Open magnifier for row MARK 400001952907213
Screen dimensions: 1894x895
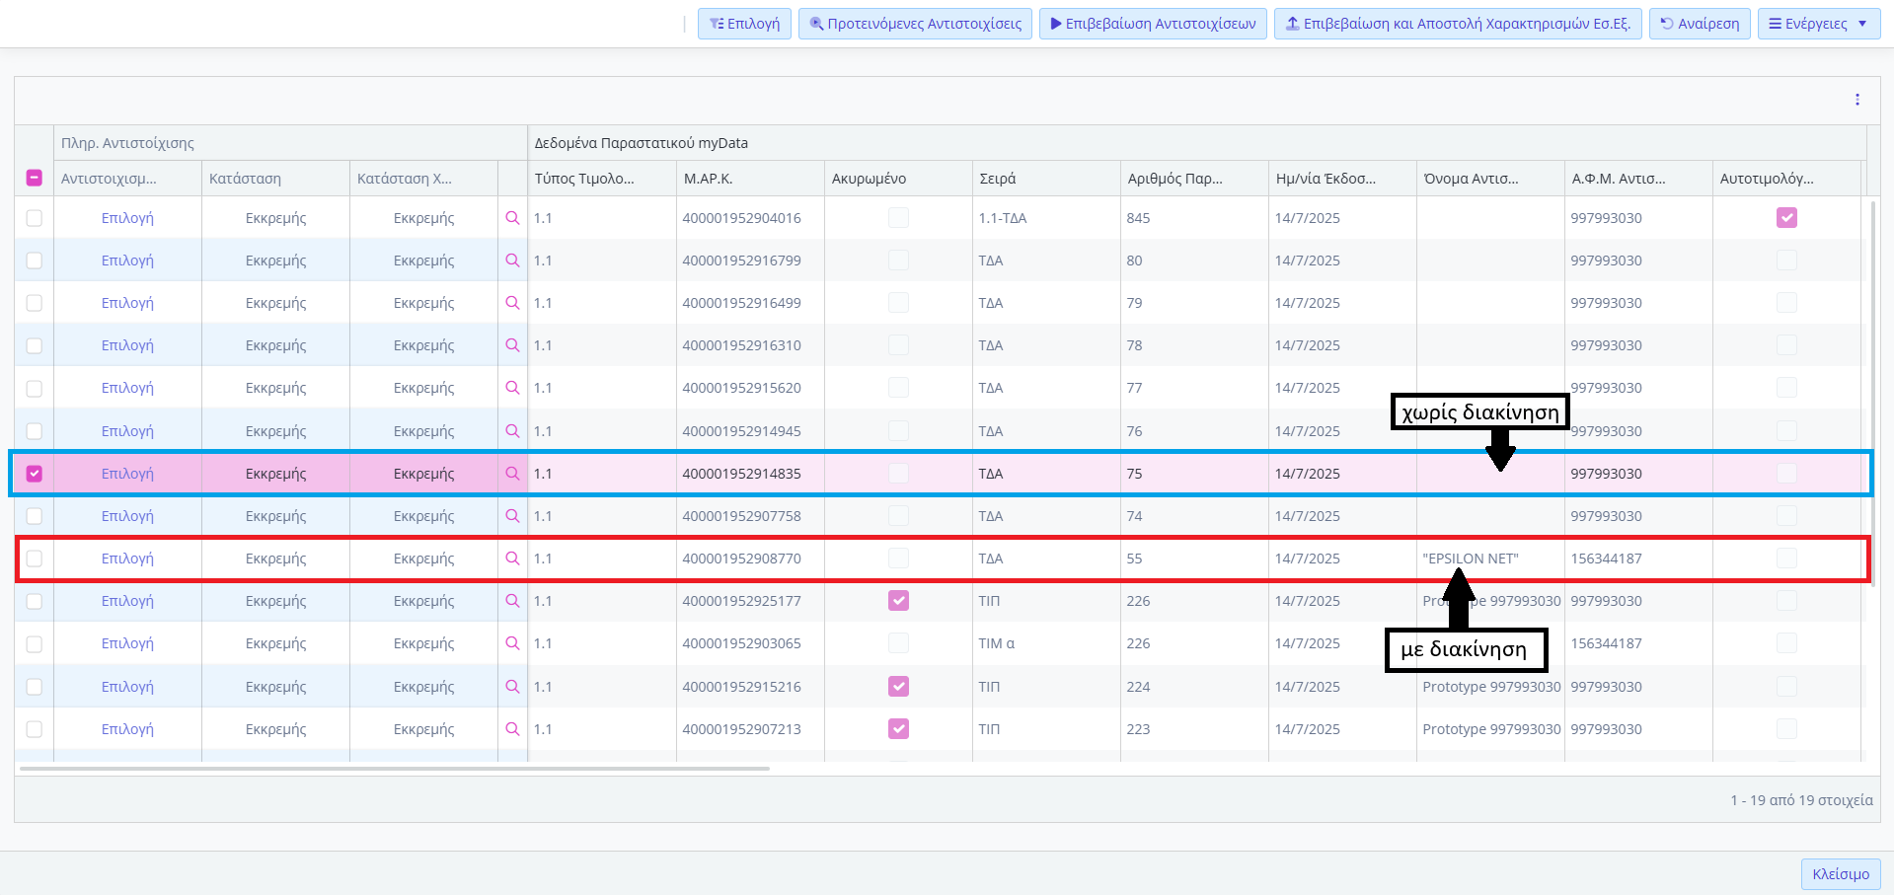[512, 729]
